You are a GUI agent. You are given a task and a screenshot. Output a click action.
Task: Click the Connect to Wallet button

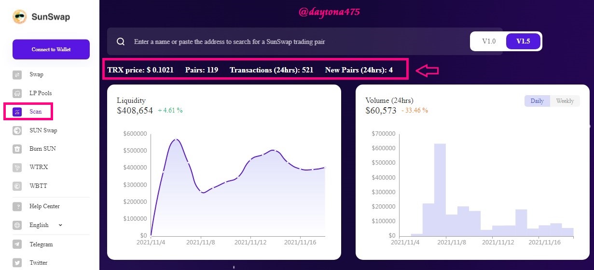point(51,49)
